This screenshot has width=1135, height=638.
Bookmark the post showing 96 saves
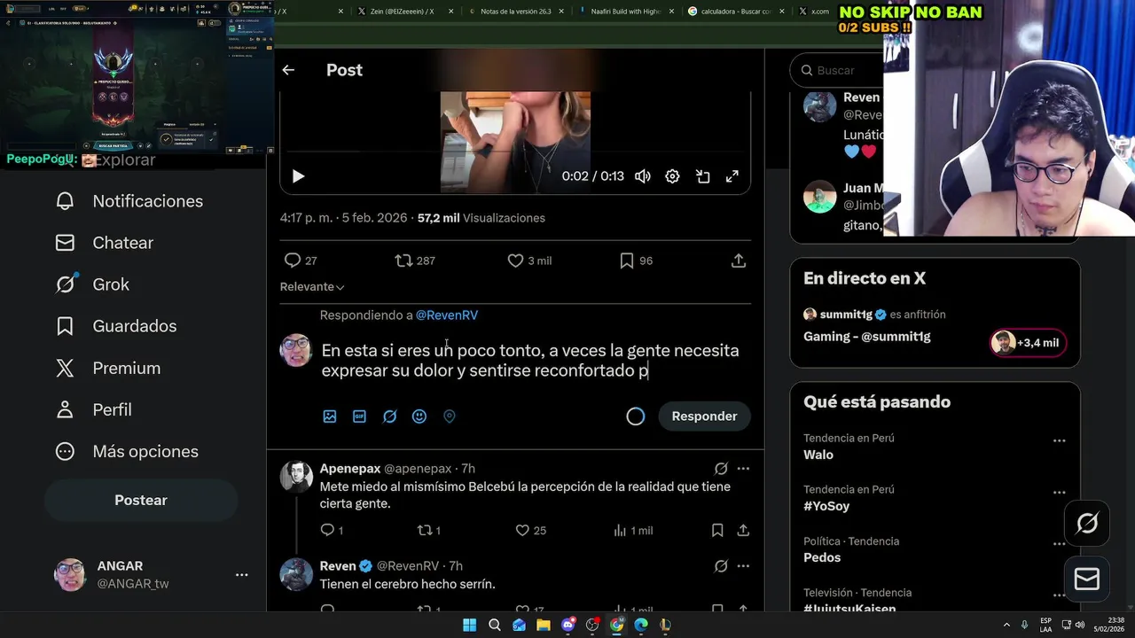(636, 261)
